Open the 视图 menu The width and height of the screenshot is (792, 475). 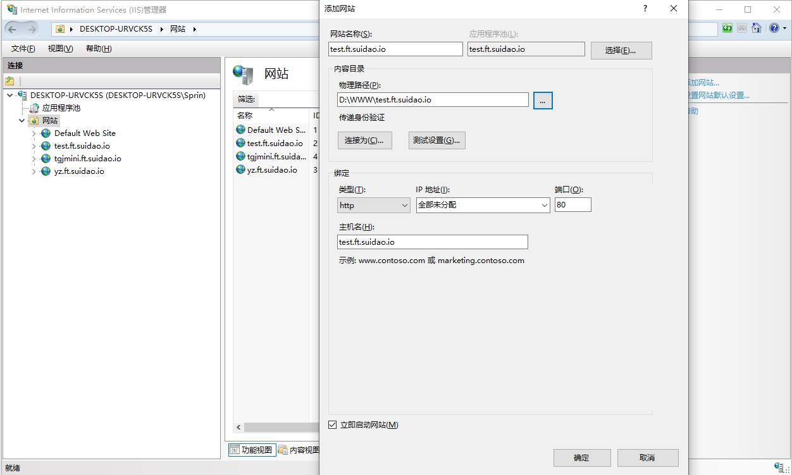pyautogui.click(x=60, y=49)
